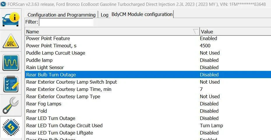Image resolution: width=271 pixels, height=140 pixels.
Task: Select Rear Exterior Courtesy Lamp Type row
Action: click(x=148, y=96)
